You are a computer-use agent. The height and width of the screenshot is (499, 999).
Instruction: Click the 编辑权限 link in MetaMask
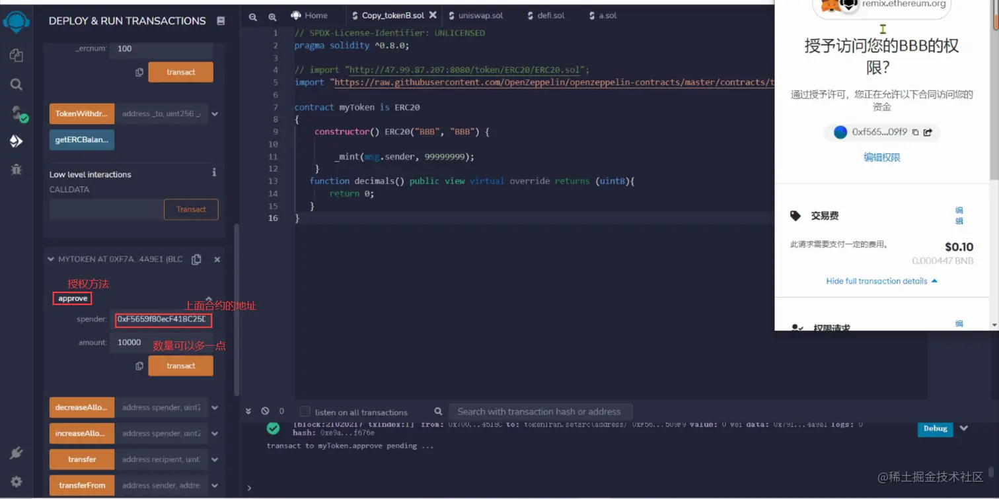[x=881, y=157]
